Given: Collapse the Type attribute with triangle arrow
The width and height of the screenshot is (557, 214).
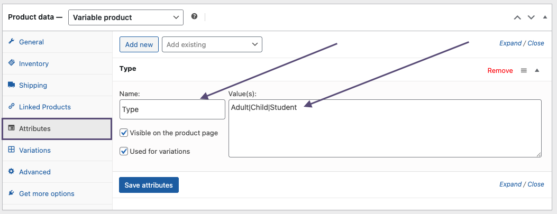Looking at the screenshot, I should click(x=537, y=70).
